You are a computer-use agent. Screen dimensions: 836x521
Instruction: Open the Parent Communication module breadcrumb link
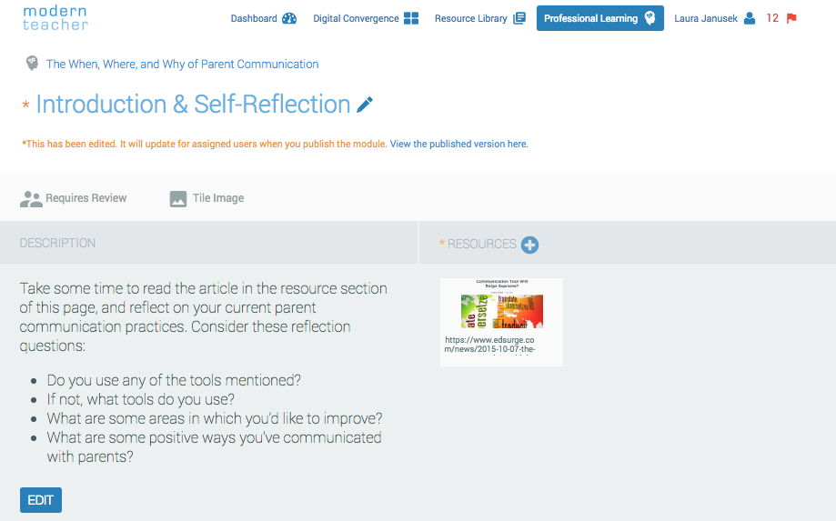click(182, 64)
